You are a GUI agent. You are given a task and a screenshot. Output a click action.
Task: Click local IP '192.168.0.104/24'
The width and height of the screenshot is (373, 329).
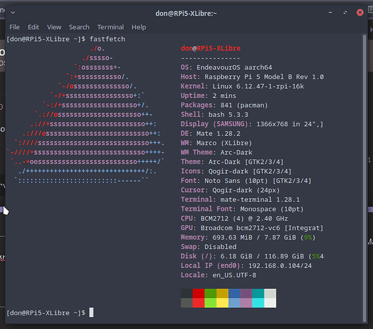click(x=280, y=266)
